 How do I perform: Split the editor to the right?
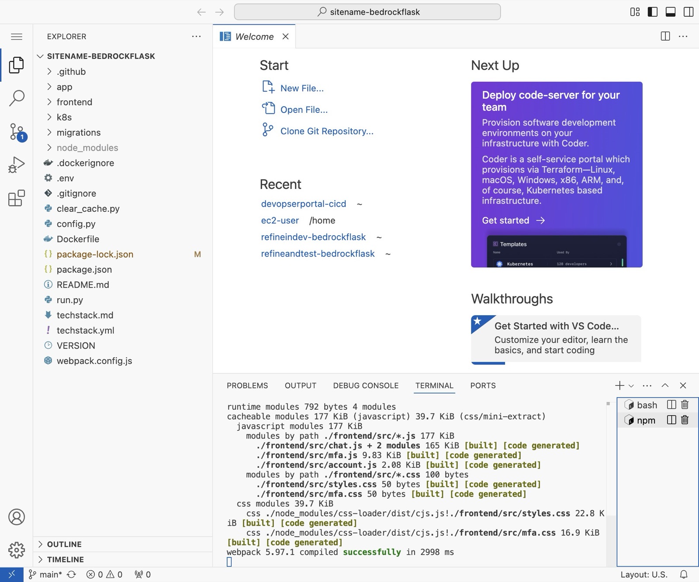[665, 36]
